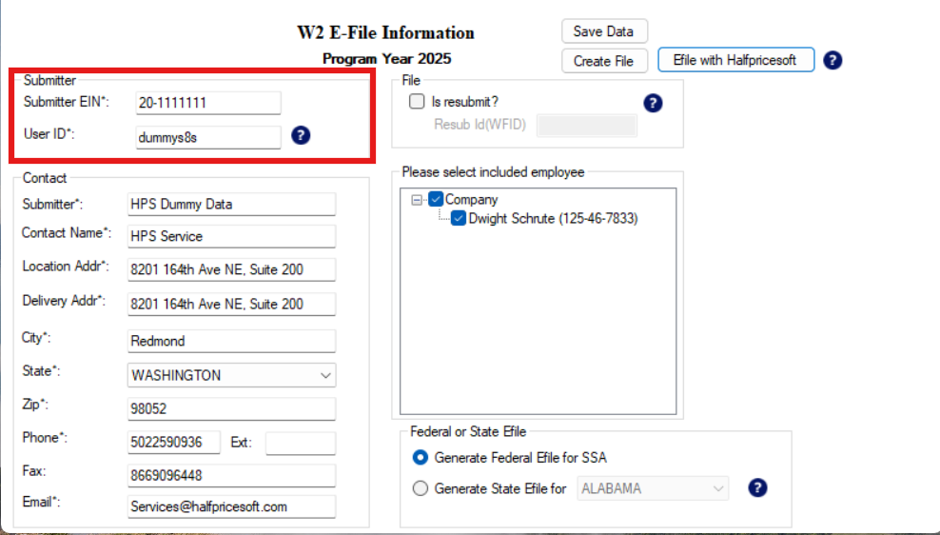The width and height of the screenshot is (940, 535).
Task: Open the State dropdown showing WASHINGTON
Action: click(x=231, y=375)
